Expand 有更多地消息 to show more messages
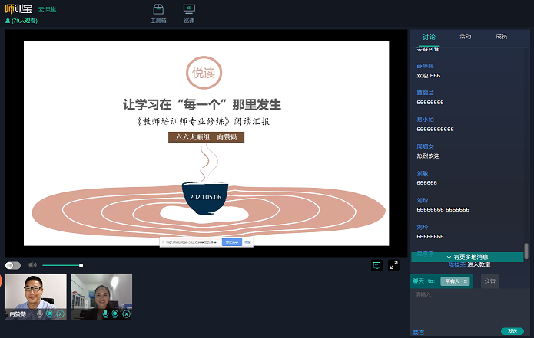This screenshot has height=338, width=534. coord(467,257)
